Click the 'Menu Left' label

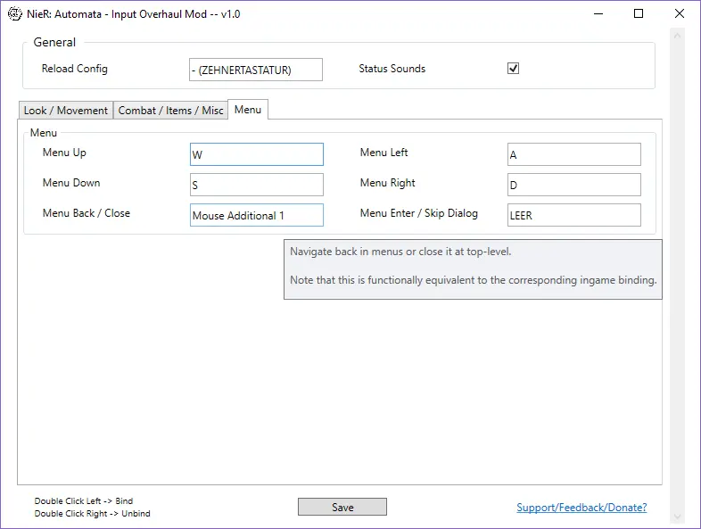[384, 153]
